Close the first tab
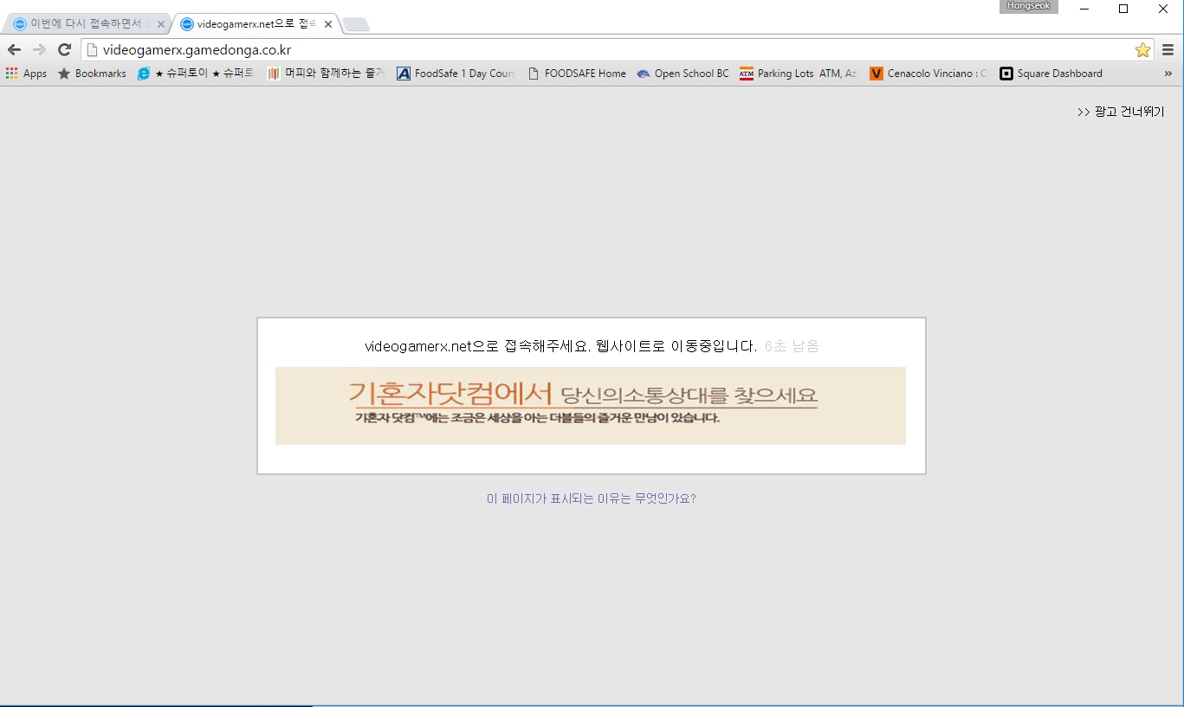The image size is (1184, 707). click(x=161, y=24)
